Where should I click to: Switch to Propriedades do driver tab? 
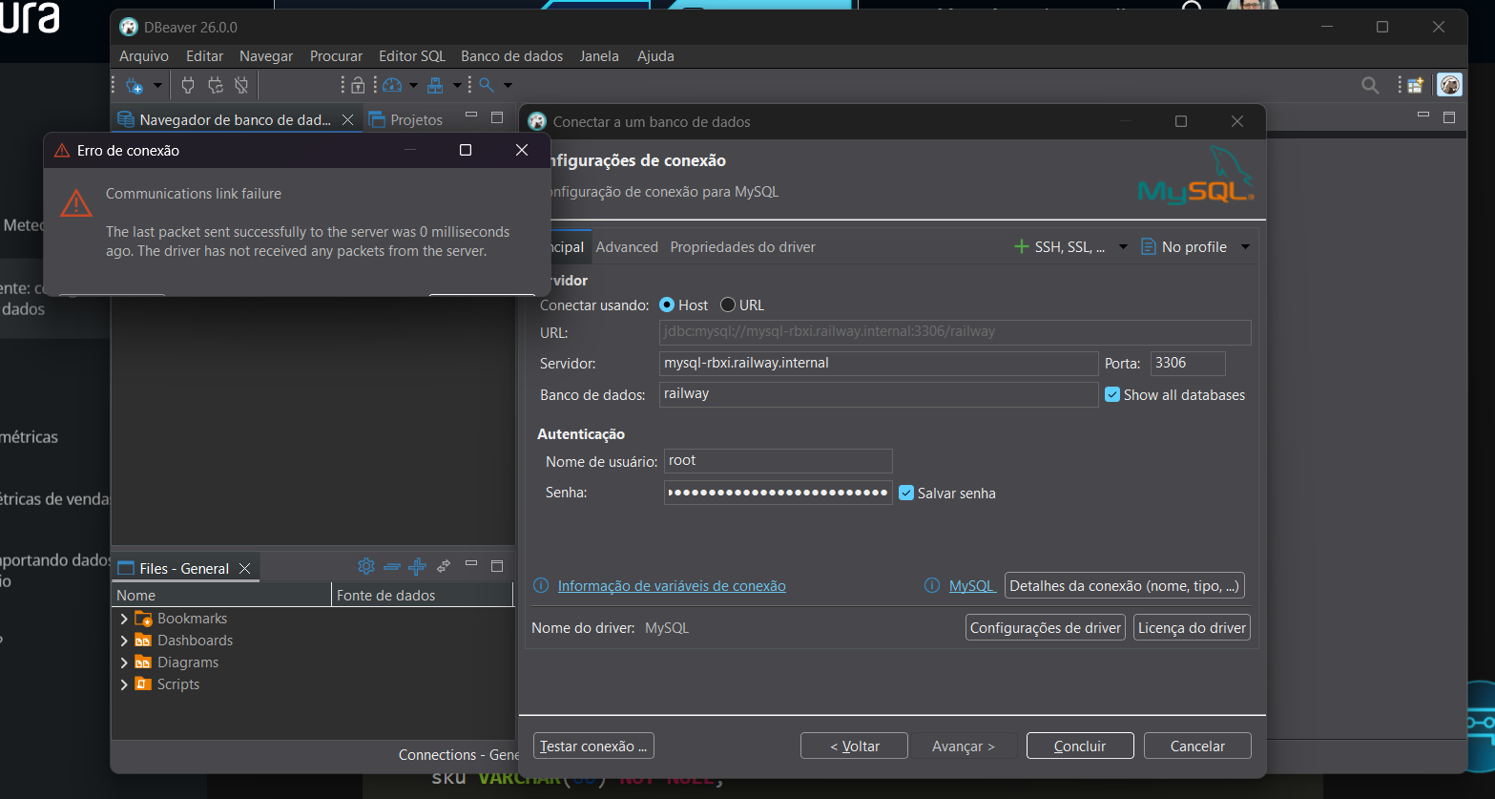(743, 247)
